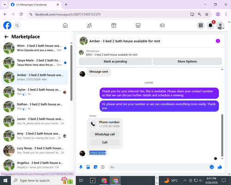231x185 pixels.
Task: Open the Friends icon in top navigation
Action: point(90,25)
